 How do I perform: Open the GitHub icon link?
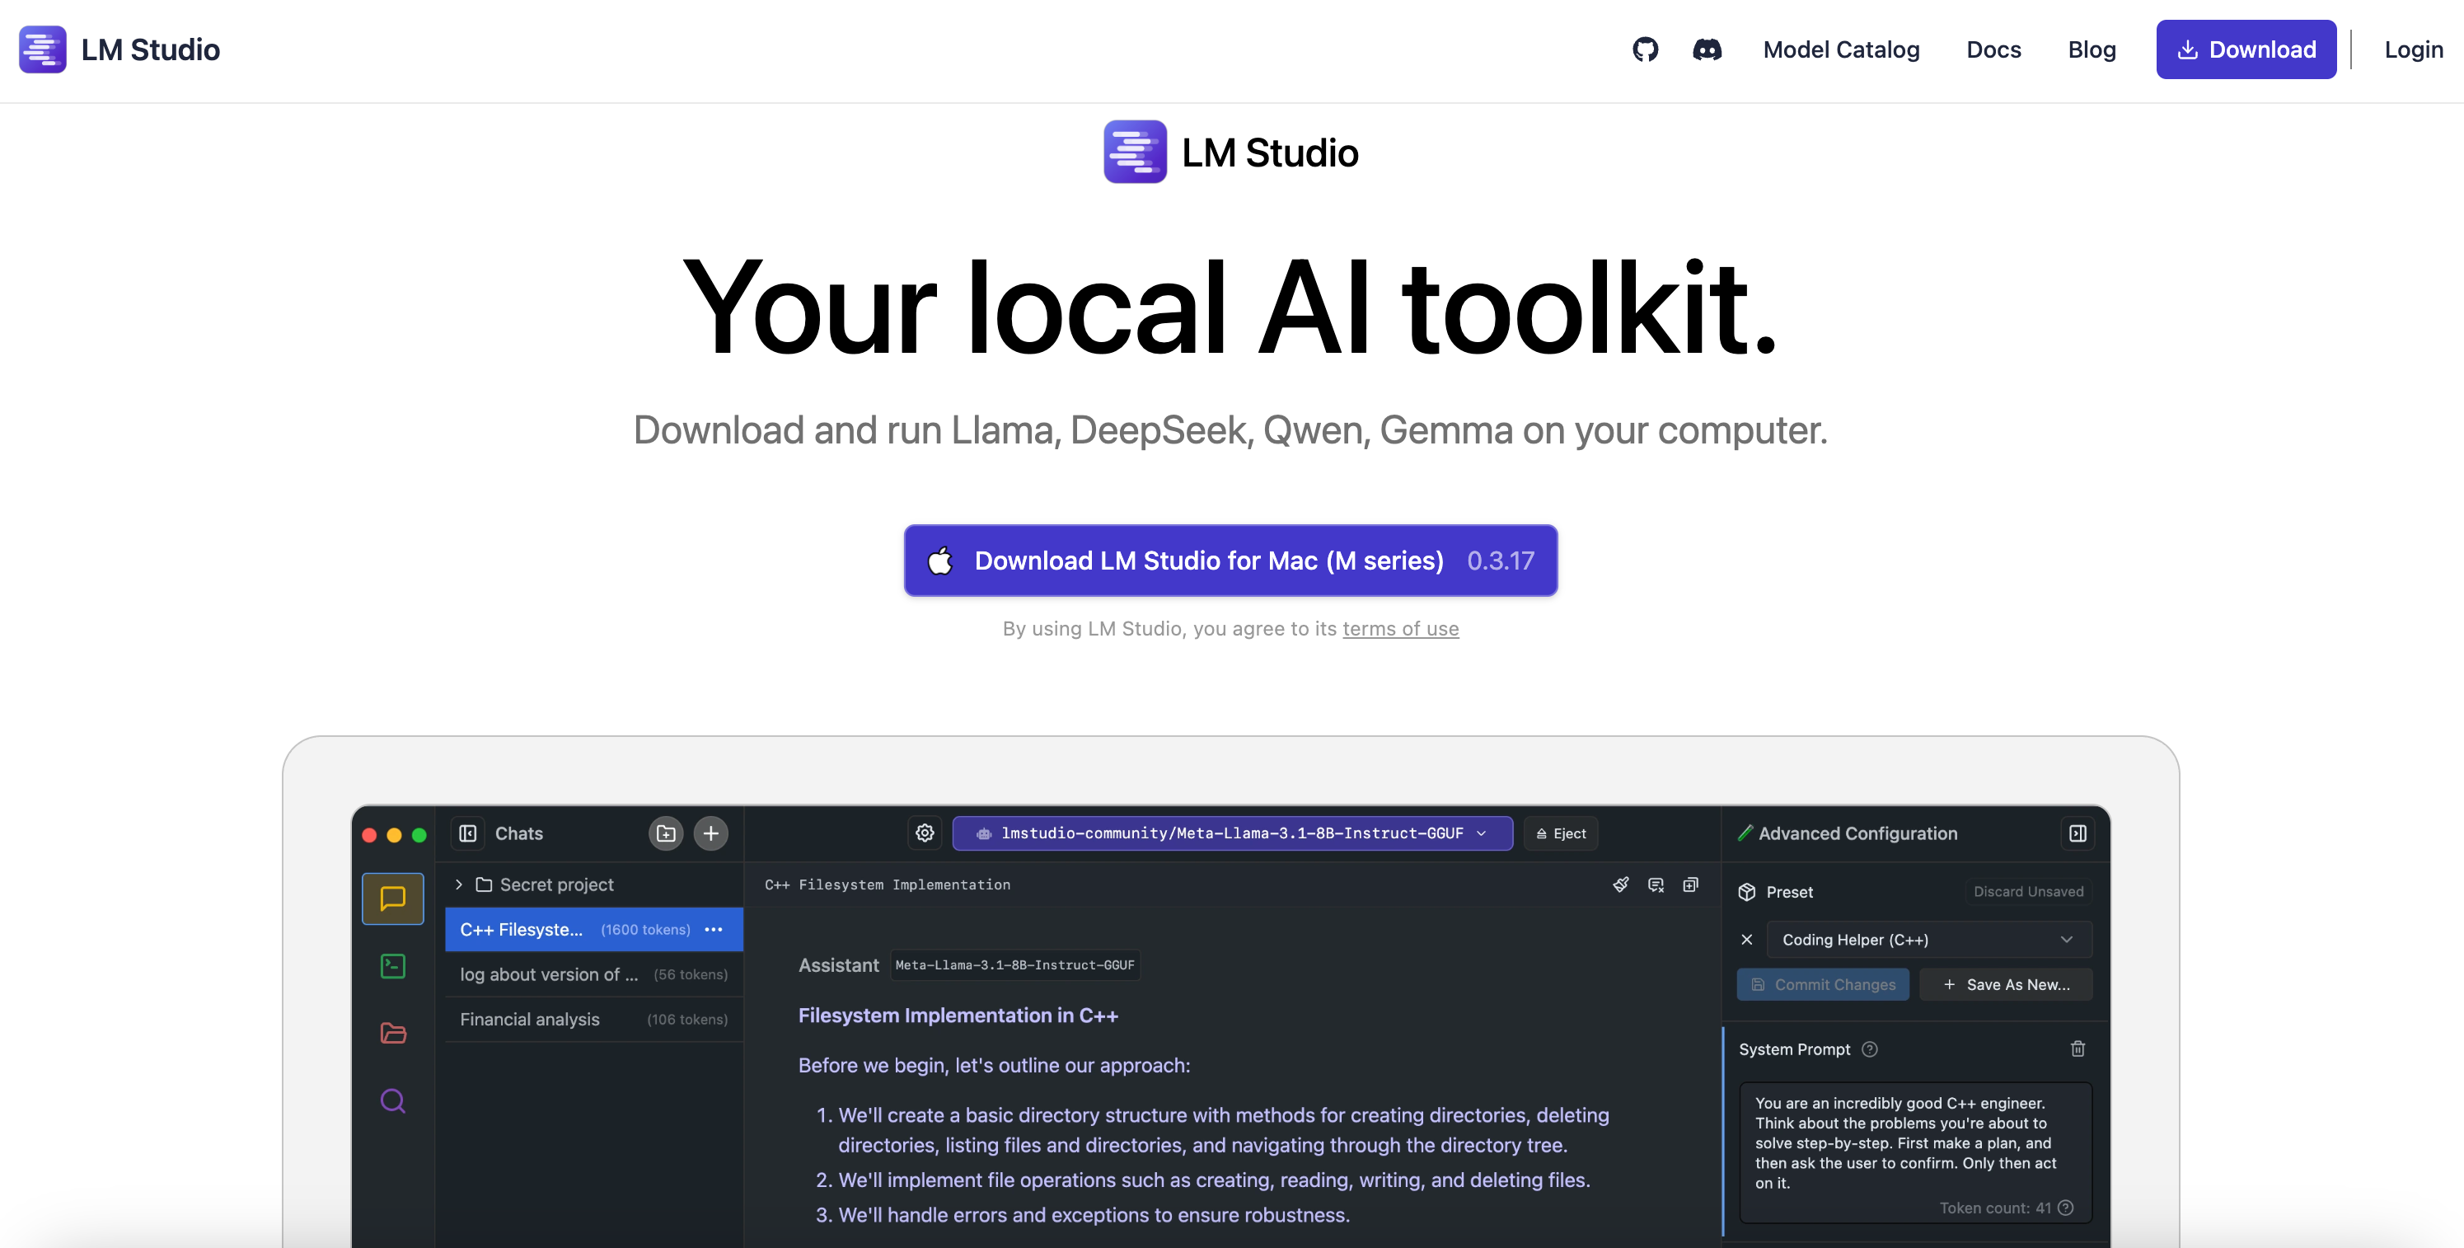(x=1645, y=49)
